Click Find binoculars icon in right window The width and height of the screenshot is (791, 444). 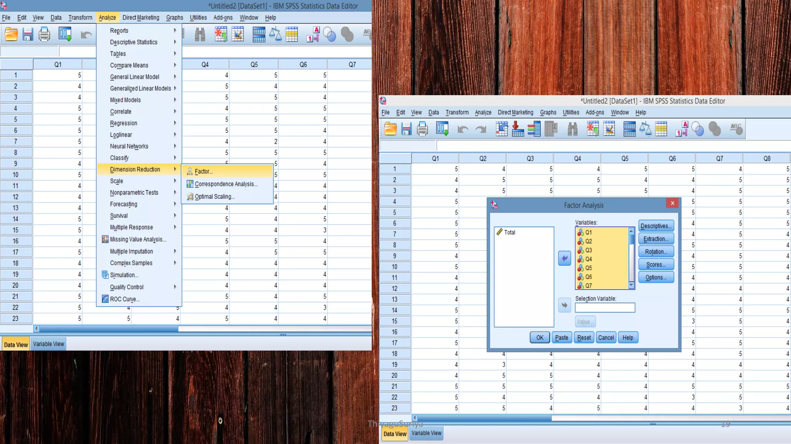click(x=572, y=129)
